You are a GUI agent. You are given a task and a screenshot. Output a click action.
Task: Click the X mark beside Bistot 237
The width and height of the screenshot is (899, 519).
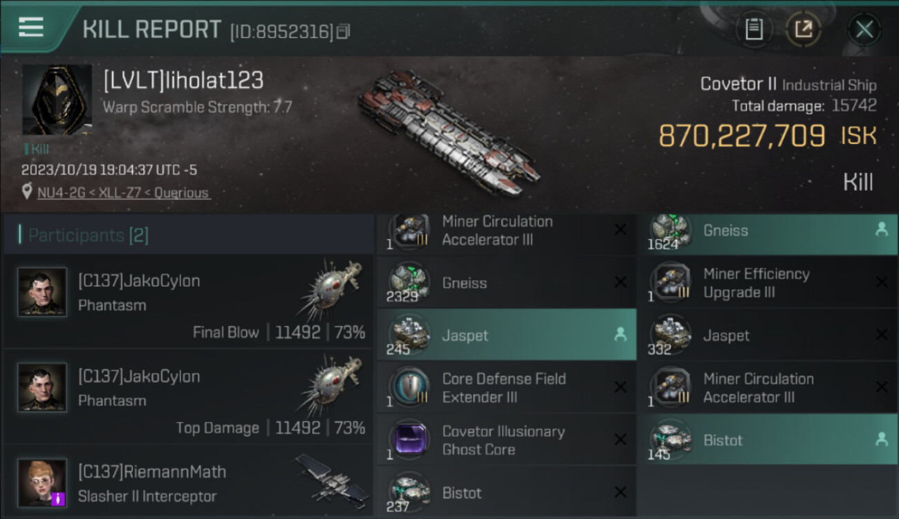tap(620, 492)
